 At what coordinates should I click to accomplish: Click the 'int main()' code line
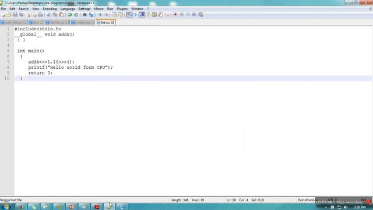point(31,51)
